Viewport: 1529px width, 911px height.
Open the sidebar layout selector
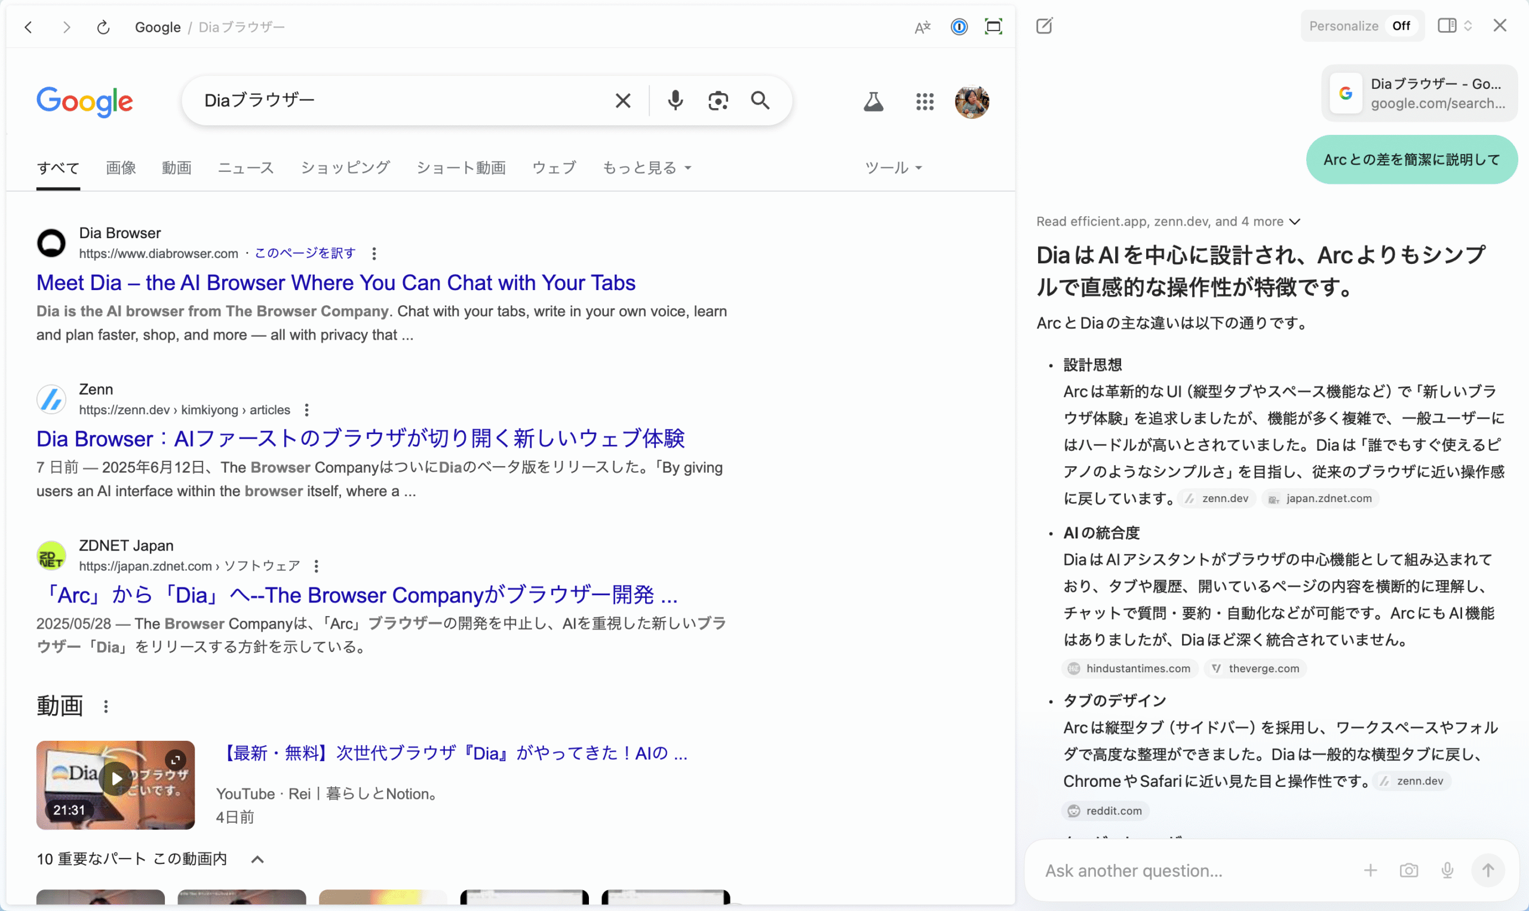pyautogui.click(x=1454, y=26)
